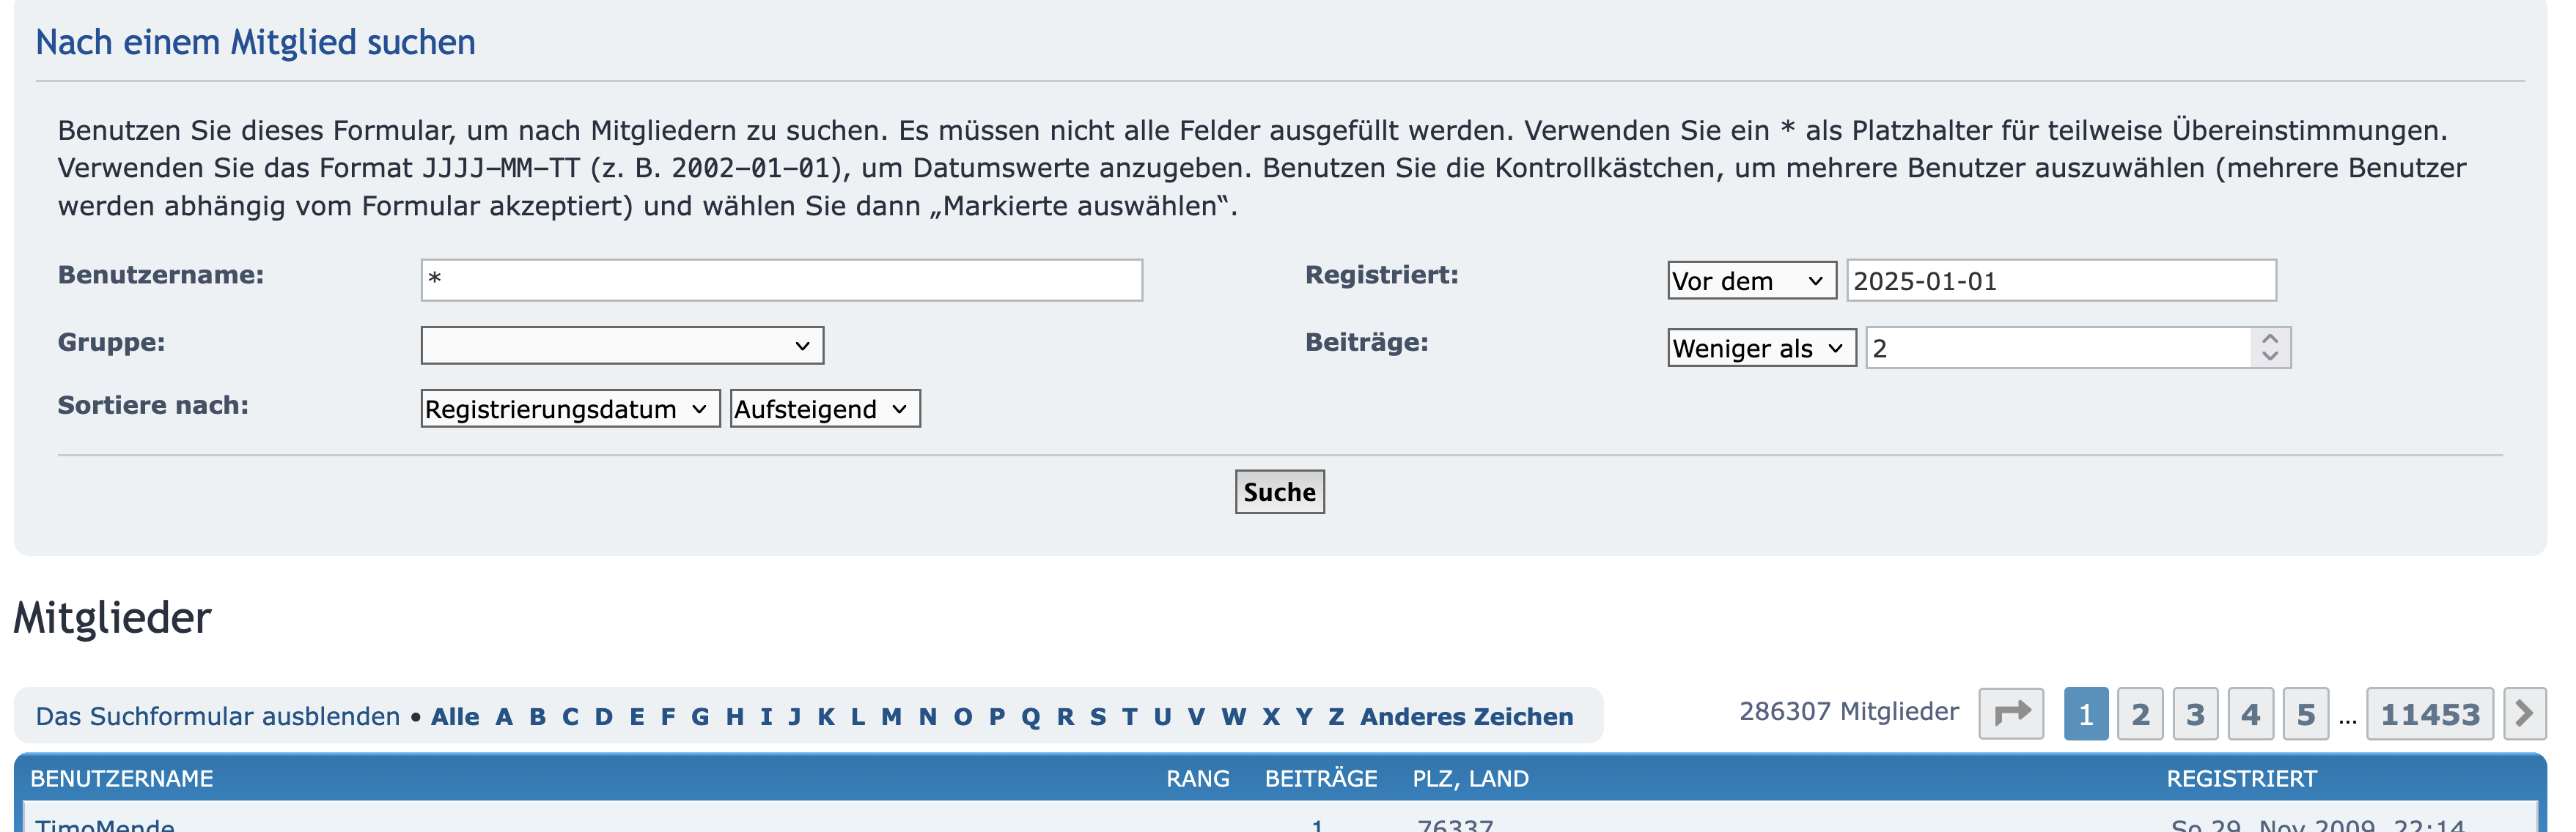Sort by the Registriert column header
This screenshot has height=832, width=2576.
click(x=2241, y=779)
